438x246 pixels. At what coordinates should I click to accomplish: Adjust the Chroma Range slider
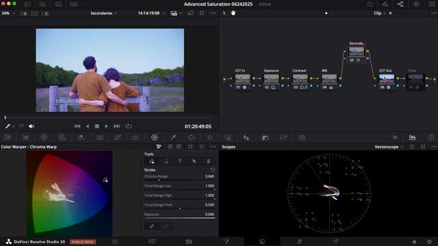pos(179,180)
